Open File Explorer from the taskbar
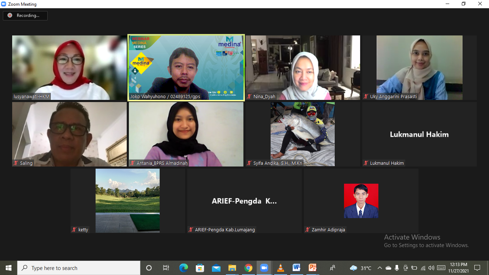This screenshot has width=489, height=275. click(x=232, y=268)
